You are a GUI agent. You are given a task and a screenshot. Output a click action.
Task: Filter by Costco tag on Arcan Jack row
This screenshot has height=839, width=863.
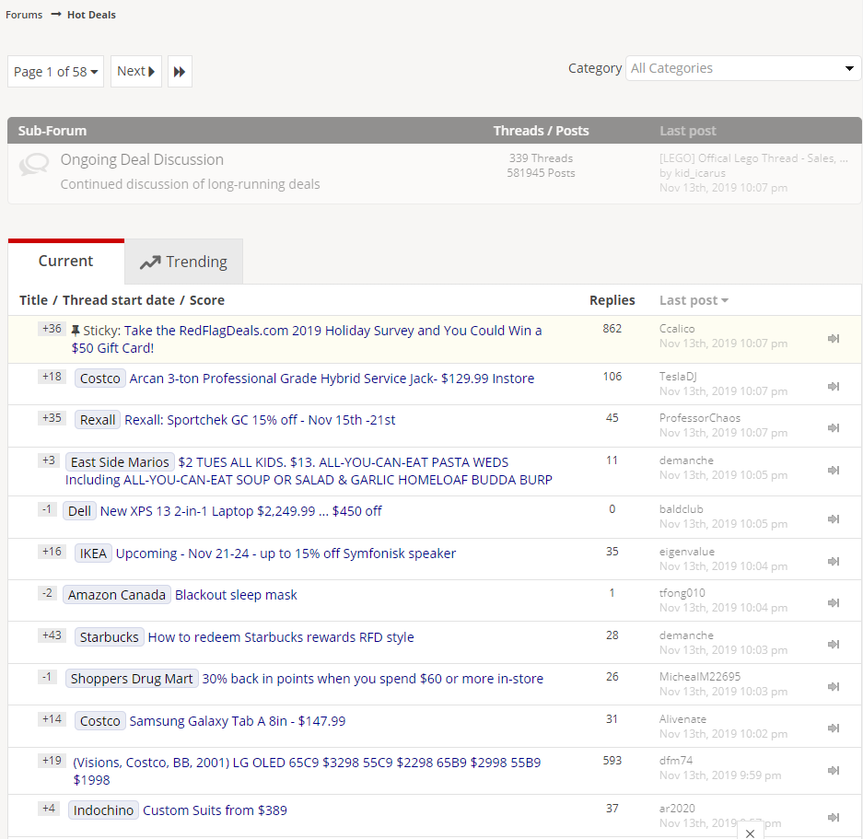(100, 379)
